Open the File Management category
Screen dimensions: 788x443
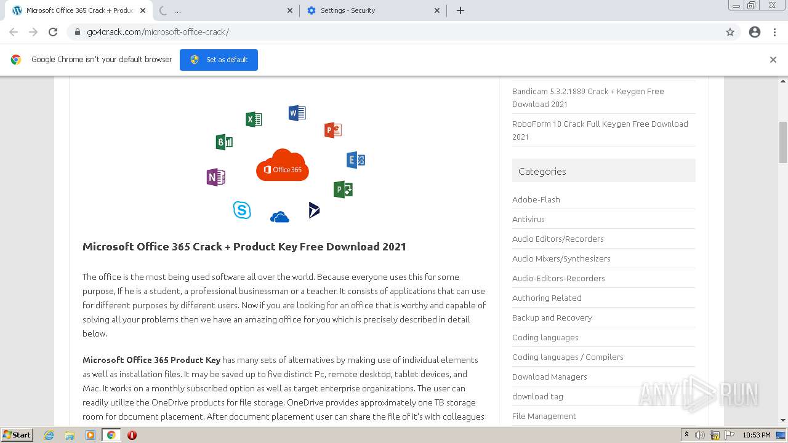click(544, 416)
